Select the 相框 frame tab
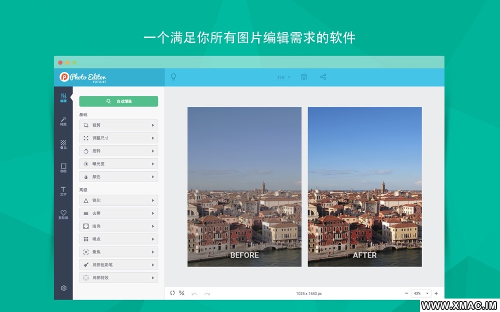Screen dimensions: 500x312 (63, 168)
